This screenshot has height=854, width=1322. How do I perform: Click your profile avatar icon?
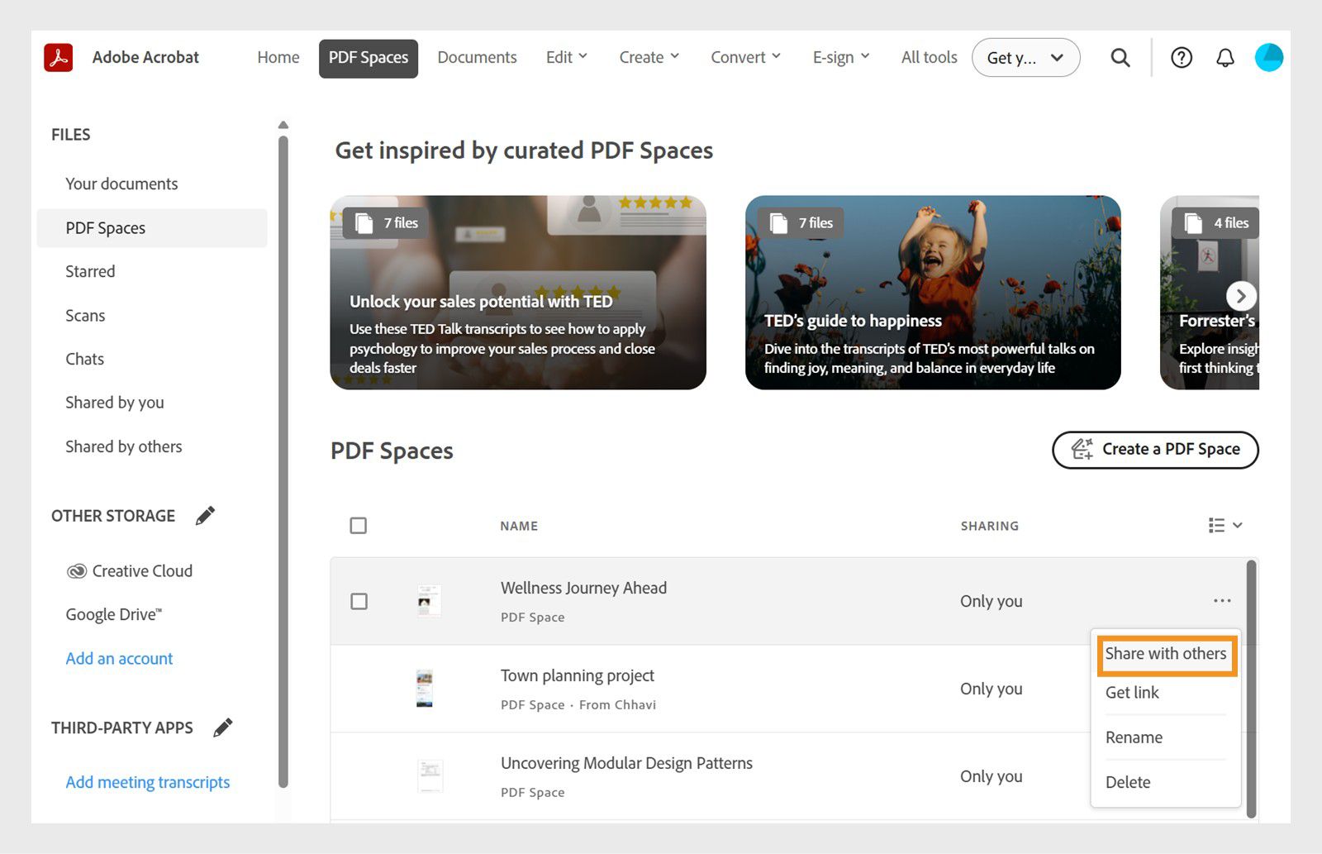[x=1268, y=57]
